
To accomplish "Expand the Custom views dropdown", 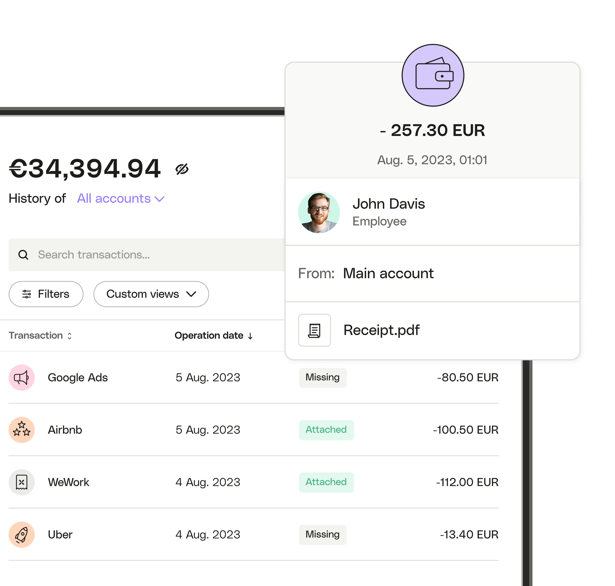I will tap(151, 294).
